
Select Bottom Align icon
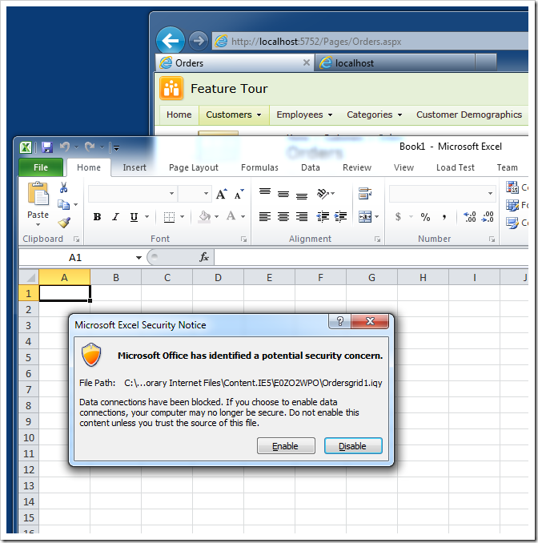(302, 195)
